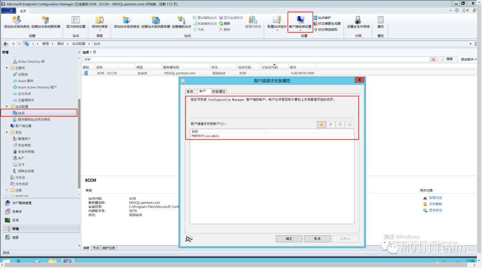Click inside the 搜索 search field
The width and height of the screenshot is (482, 268).
[x=256, y=59]
